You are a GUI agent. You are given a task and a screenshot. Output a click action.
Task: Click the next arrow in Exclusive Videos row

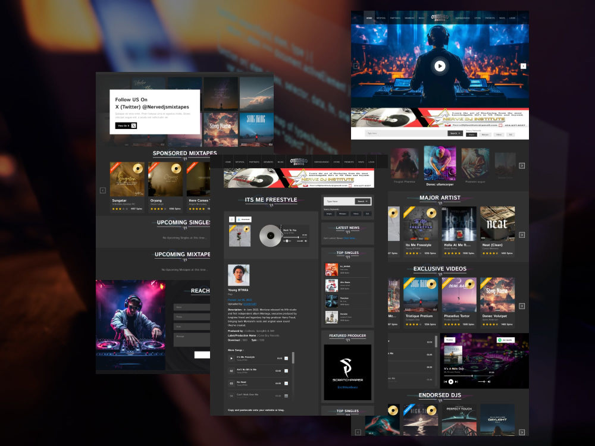(522, 306)
